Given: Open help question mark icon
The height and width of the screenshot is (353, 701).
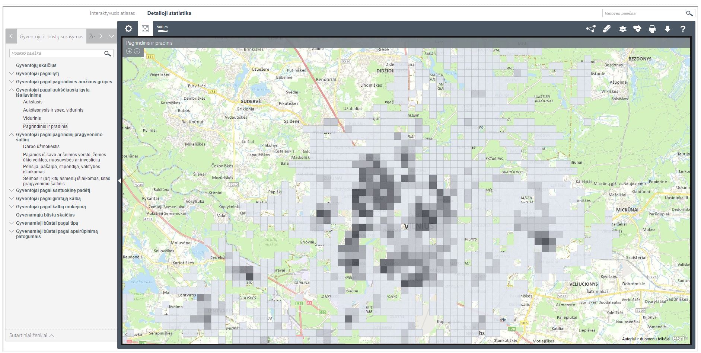Looking at the screenshot, I should click(x=683, y=29).
